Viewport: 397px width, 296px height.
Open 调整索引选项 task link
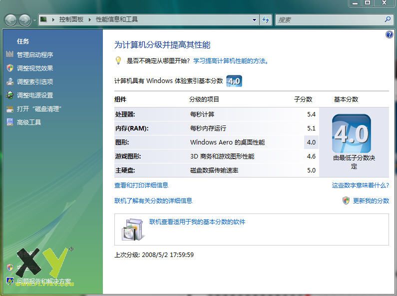(35, 81)
